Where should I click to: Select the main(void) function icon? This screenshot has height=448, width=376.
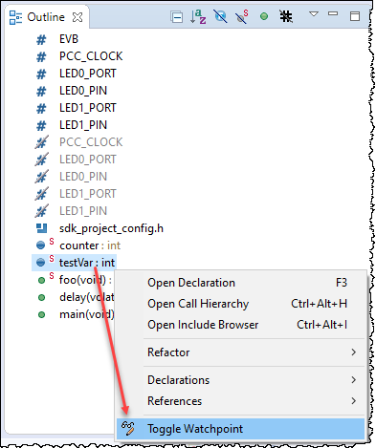point(41,314)
